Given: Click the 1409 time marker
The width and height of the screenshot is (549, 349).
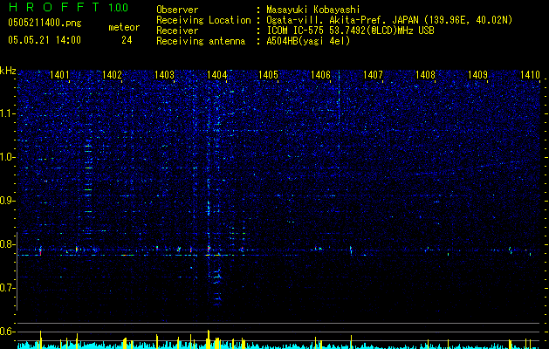Looking at the screenshot, I should [477, 74].
